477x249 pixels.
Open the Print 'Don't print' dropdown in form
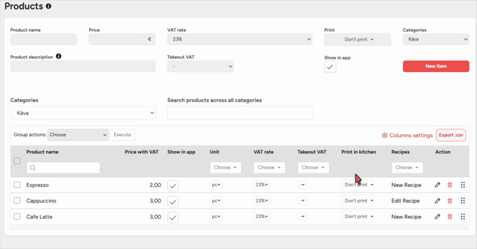[357, 39]
